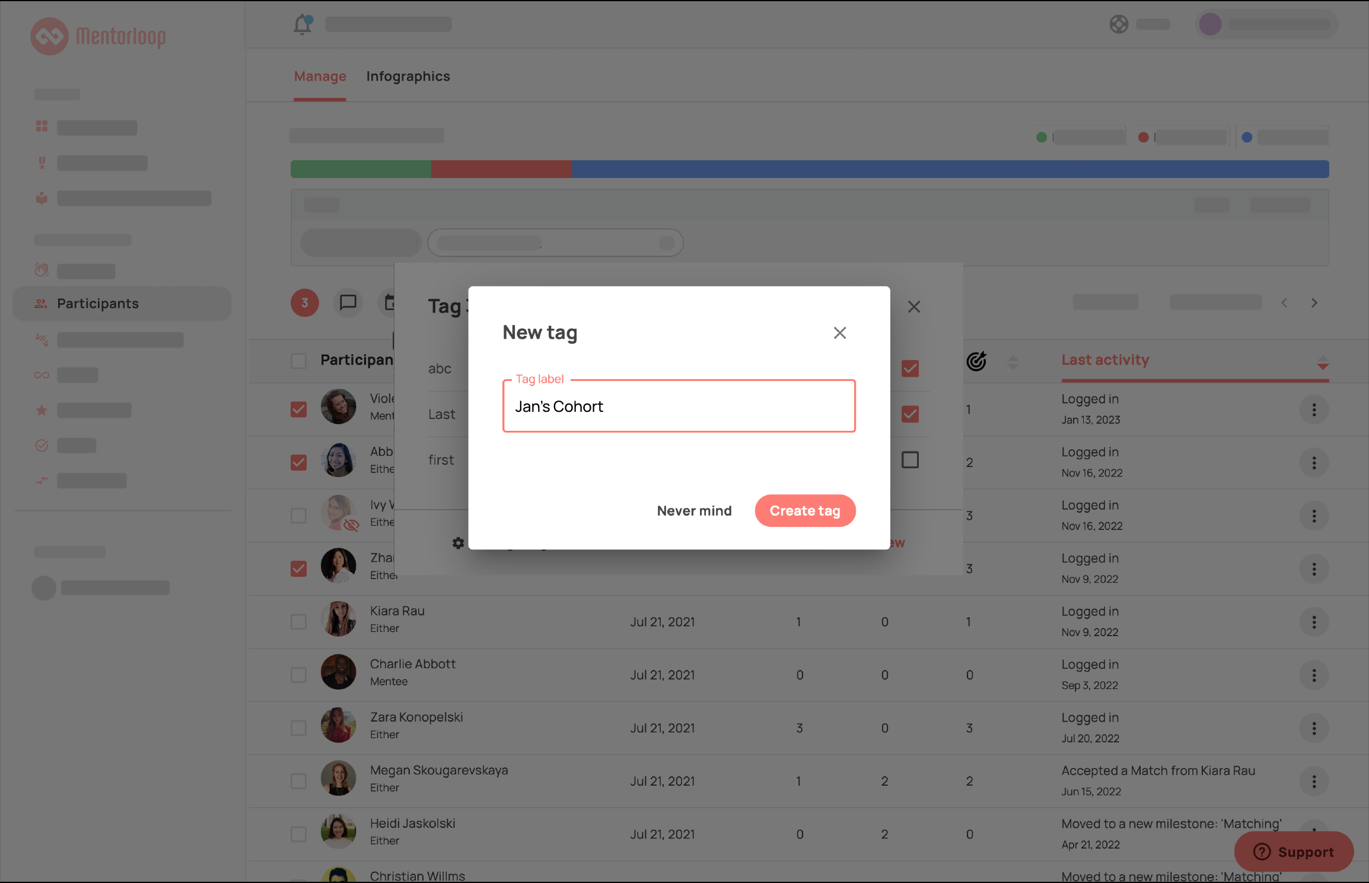Sort by the goals target column icon
1369x883 pixels.
pos(976,361)
